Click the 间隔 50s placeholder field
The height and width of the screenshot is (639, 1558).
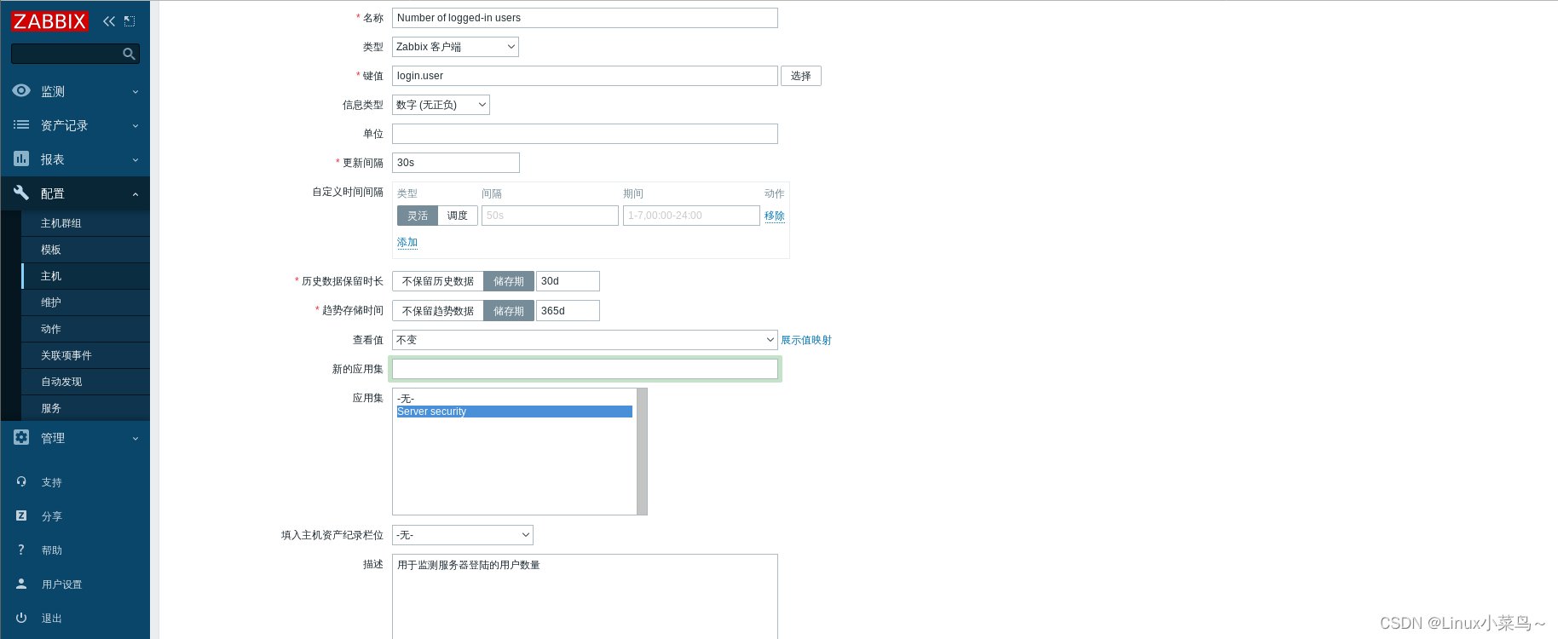[550, 216]
